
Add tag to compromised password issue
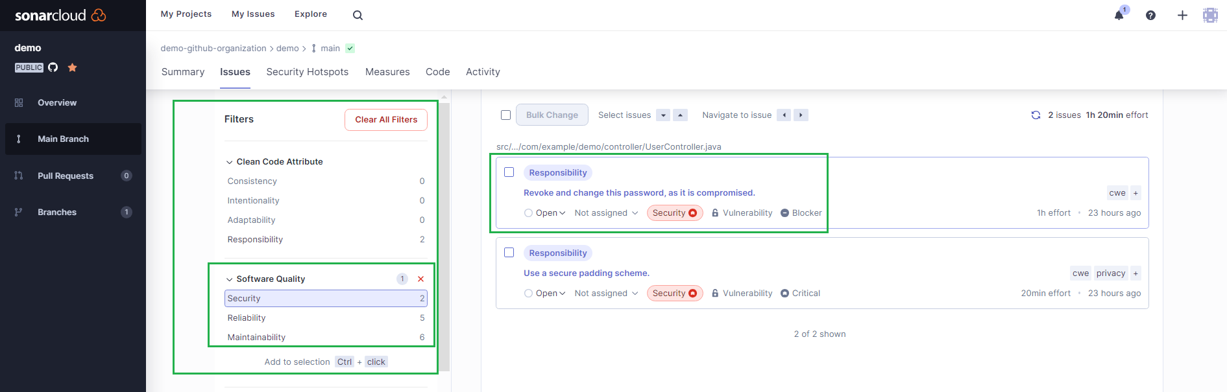pos(1136,193)
